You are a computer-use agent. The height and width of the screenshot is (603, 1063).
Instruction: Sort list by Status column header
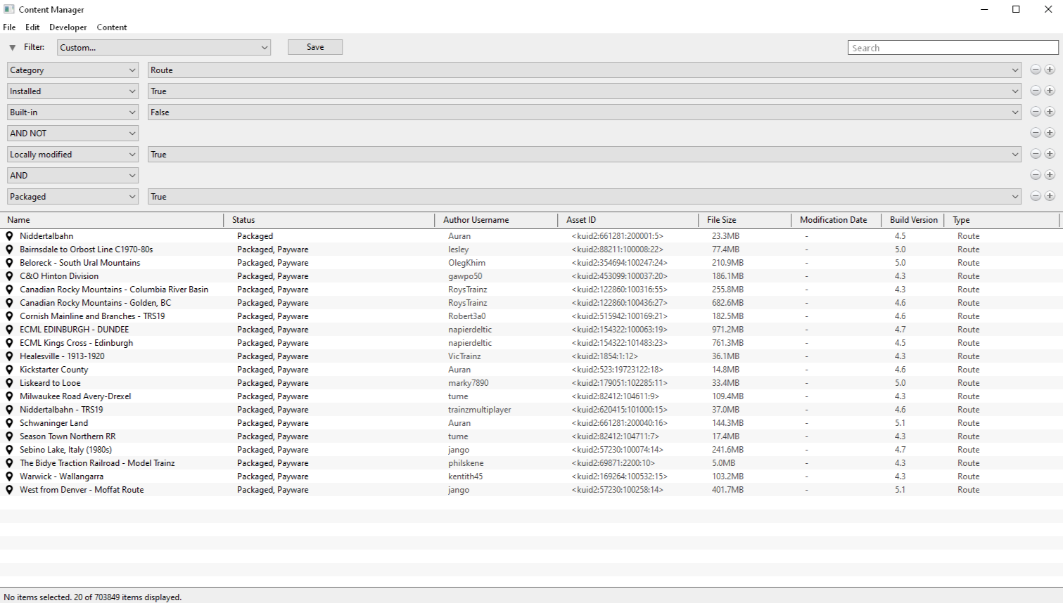tap(329, 220)
